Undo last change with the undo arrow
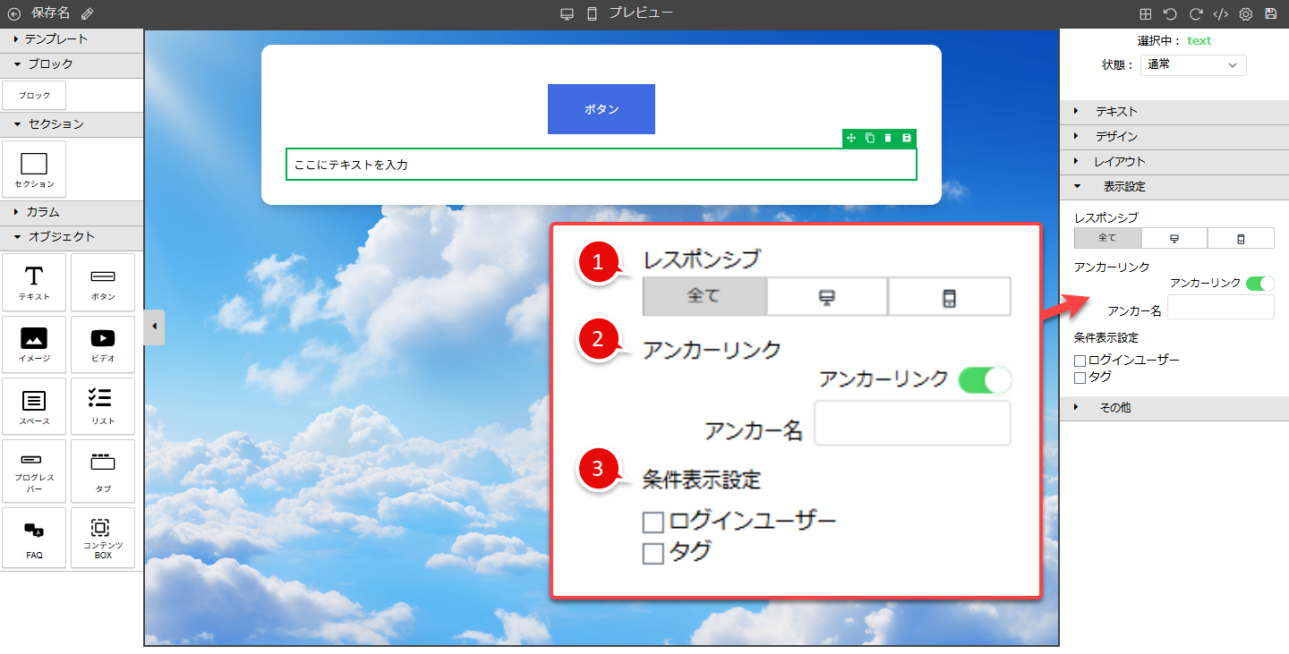 point(1172,13)
